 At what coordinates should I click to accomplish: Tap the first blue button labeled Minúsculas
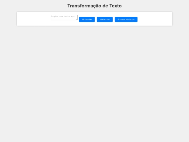click(87, 19)
